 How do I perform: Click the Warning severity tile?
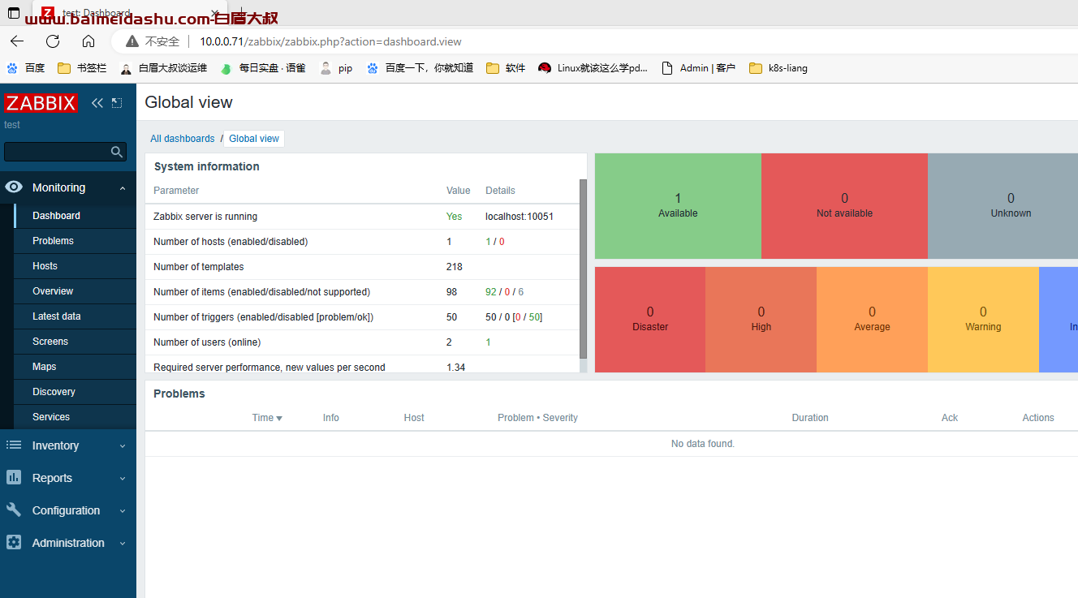pyautogui.click(x=983, y=320)
